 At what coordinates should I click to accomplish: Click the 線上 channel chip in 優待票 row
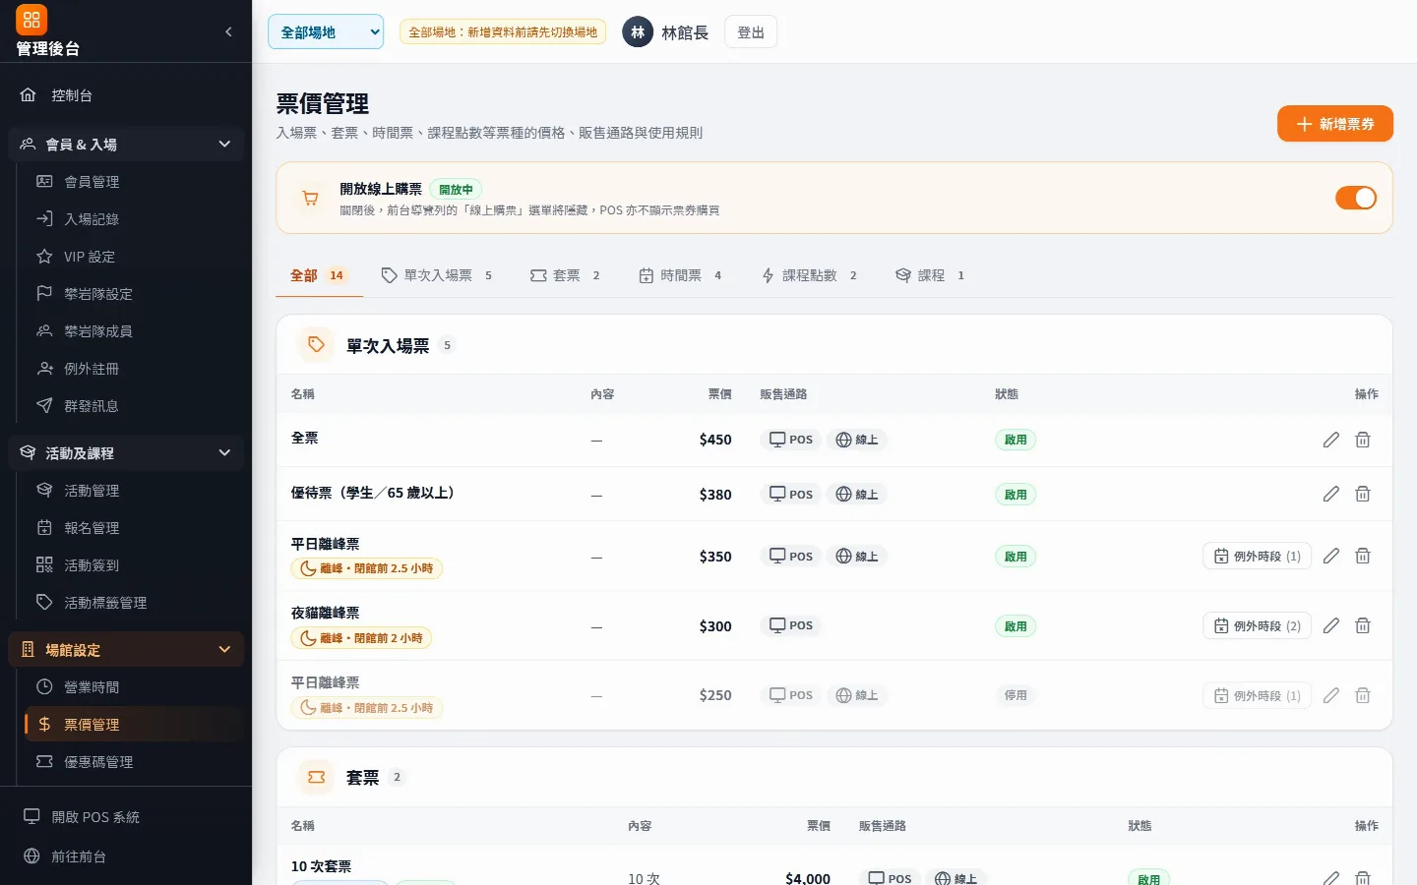point(857,494)
